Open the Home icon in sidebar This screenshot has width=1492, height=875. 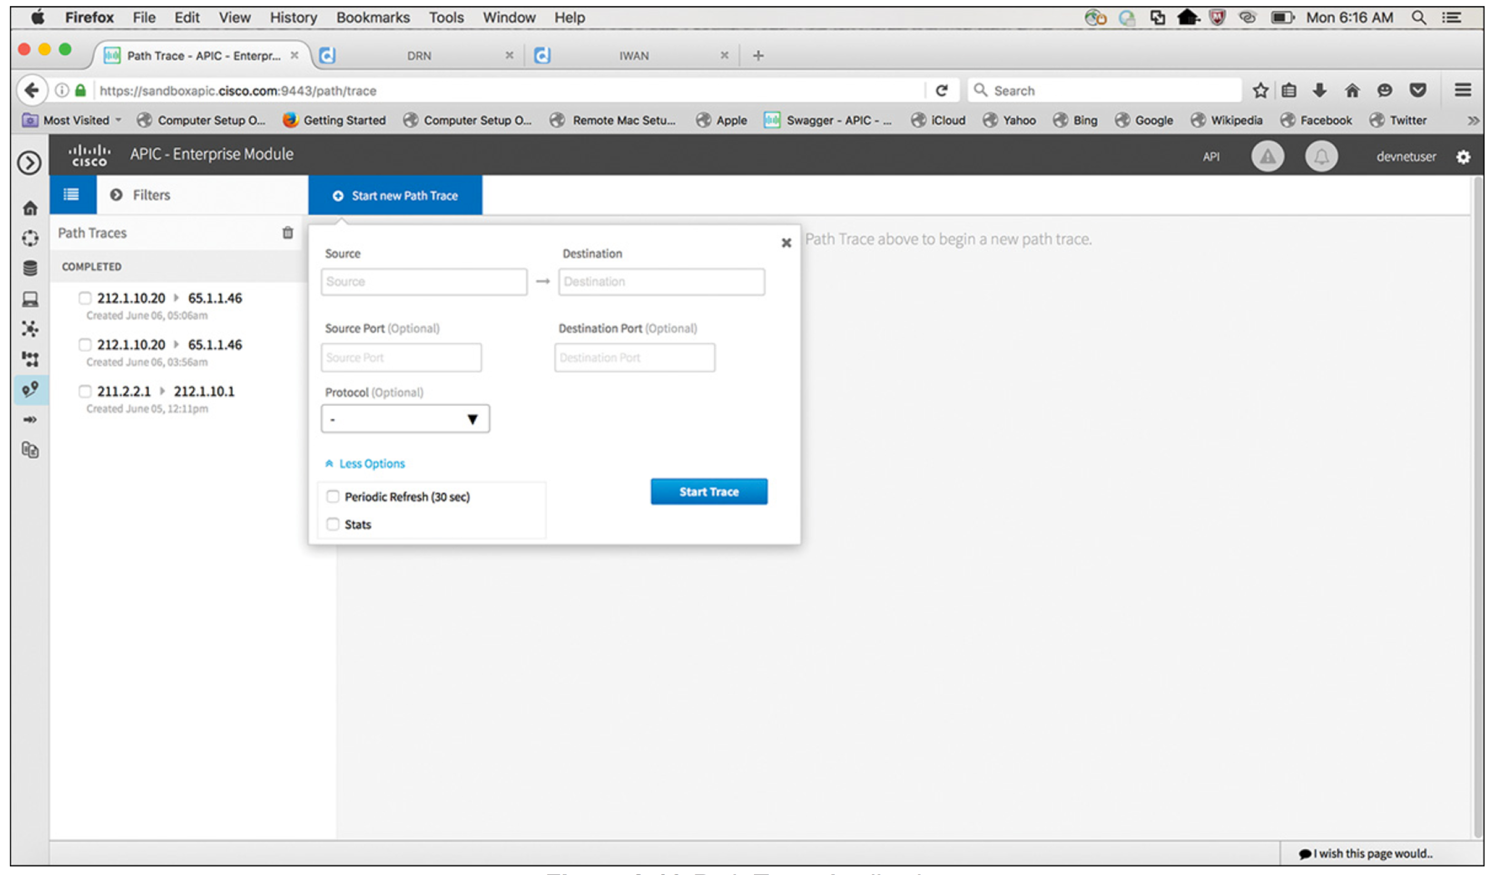tap(30, 208)
